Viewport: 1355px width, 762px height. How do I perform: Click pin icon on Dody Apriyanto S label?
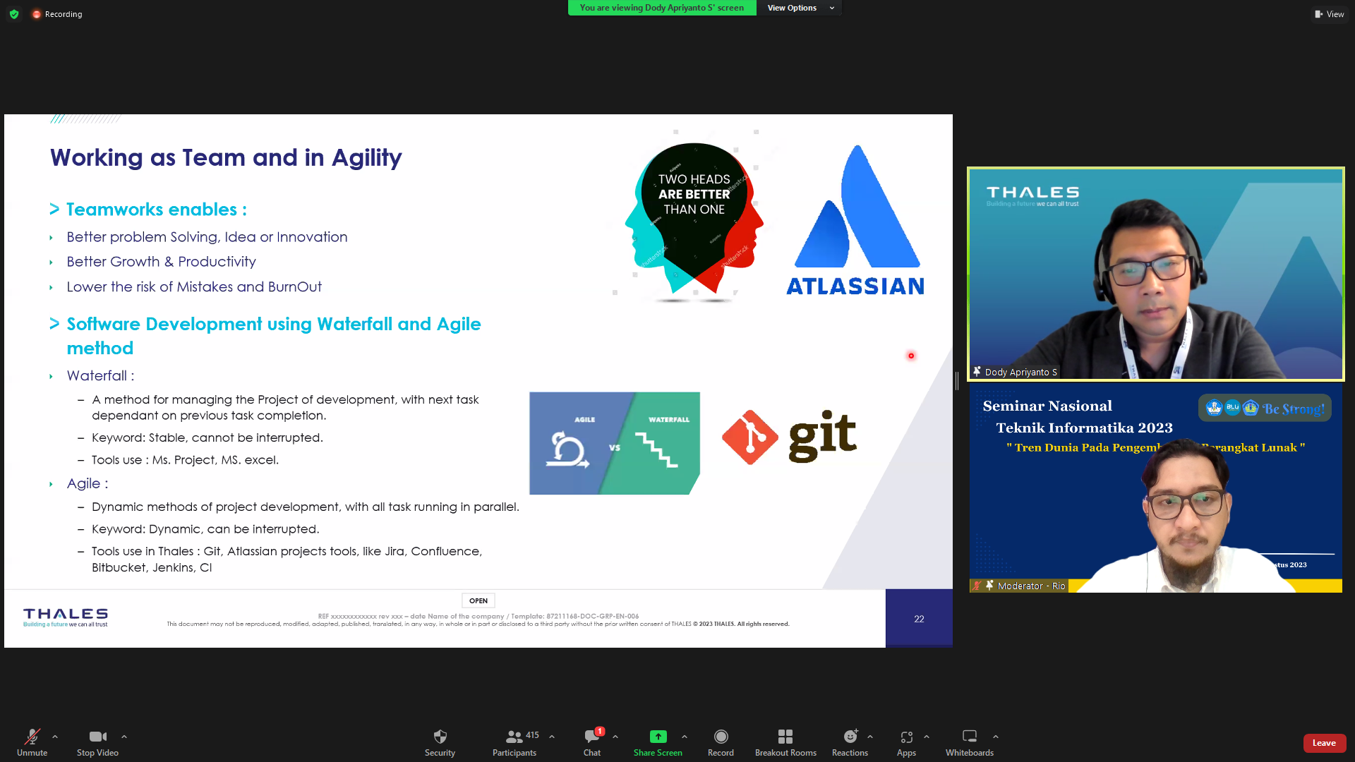tap(977, 372)
